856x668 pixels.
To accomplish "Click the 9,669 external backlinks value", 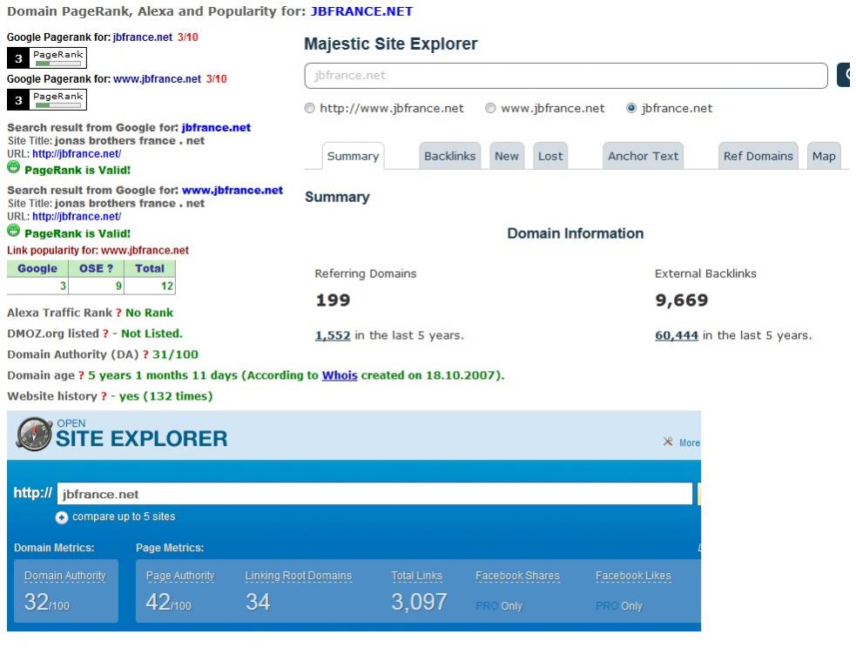I will point(681,300).
